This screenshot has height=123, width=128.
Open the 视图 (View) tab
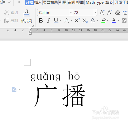[x=80, y=2]
